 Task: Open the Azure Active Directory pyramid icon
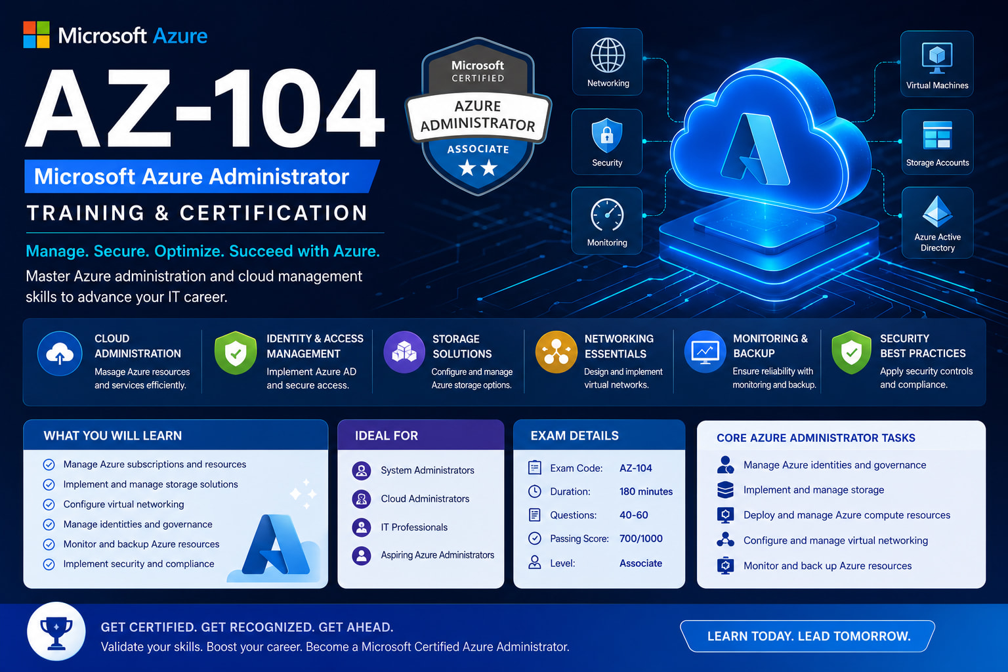point(937,211)
